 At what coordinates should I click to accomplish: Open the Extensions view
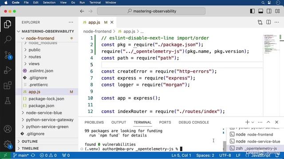click(8, 85)
